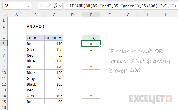178x110 pixels.
Task: Select row 1 header
Action: (4, 20)
